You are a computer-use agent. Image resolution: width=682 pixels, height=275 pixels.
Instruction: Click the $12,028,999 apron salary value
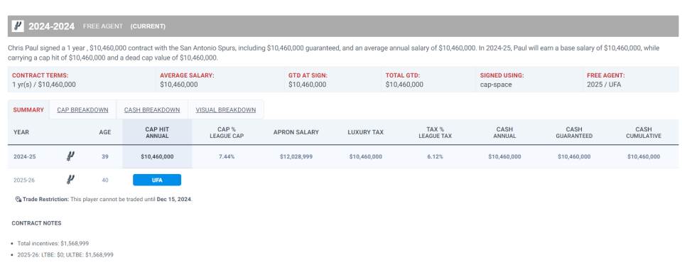pos(296,156)
